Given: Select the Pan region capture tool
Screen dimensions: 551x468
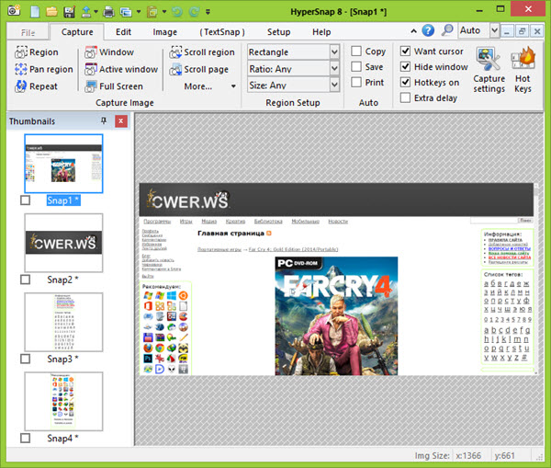Looking at the screenshot, I should pos(20,69).
